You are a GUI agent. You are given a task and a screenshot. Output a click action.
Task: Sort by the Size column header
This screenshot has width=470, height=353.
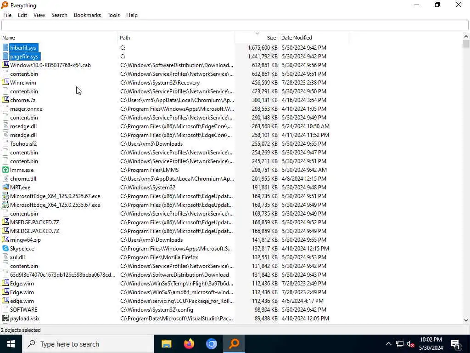pos(257,38)
